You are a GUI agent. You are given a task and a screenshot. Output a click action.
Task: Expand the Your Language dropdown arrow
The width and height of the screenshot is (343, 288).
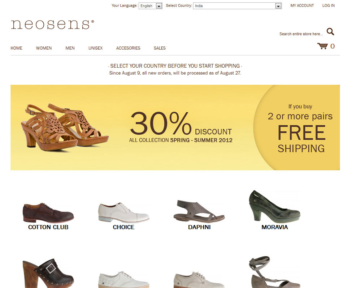[x=159, y=6]
